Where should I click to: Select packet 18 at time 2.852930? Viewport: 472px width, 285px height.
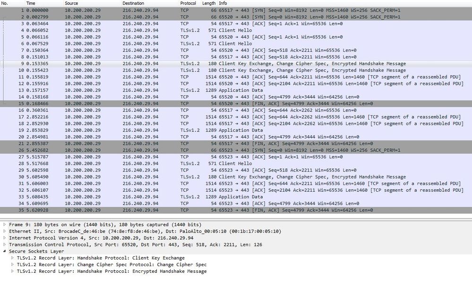(x=236, y=123)
